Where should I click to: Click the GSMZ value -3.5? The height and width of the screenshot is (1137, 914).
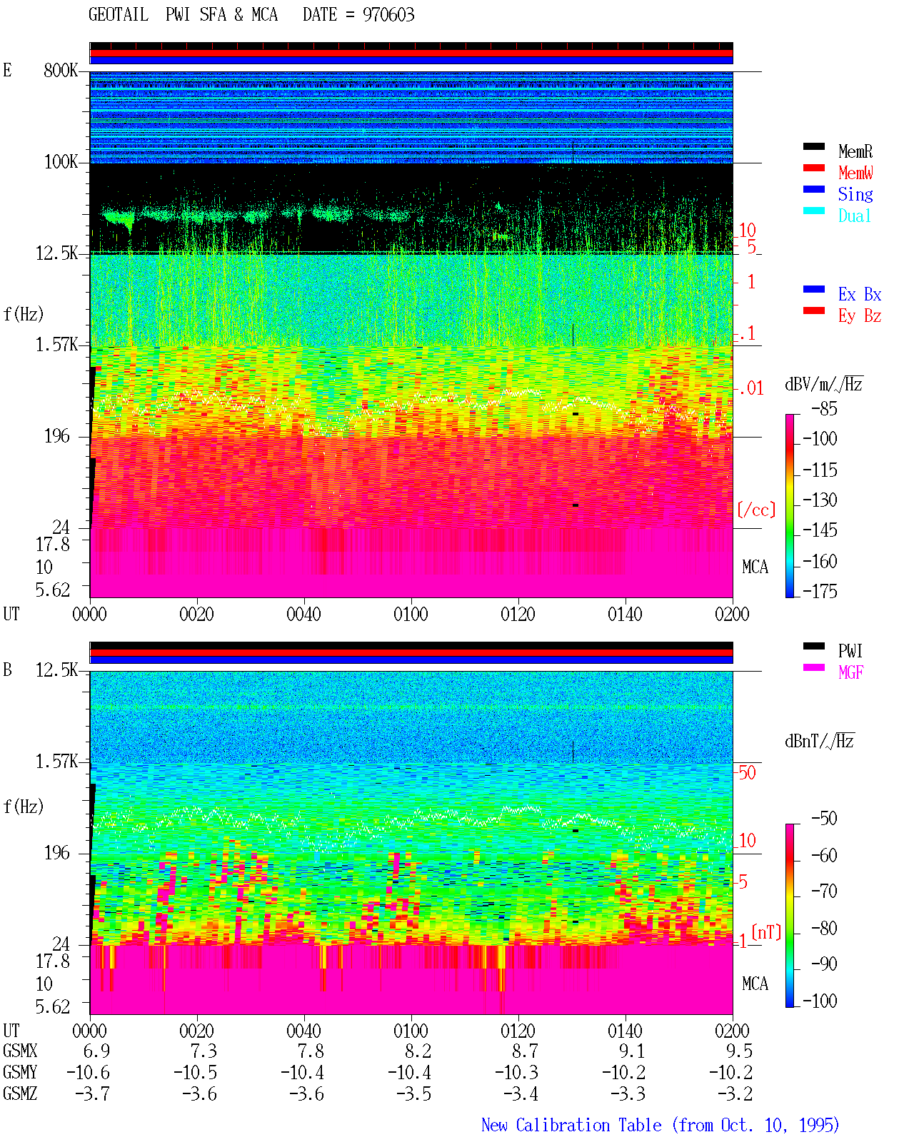point(414,1094)
